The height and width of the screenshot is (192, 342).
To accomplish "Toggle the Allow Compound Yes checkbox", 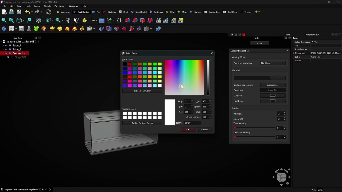I will (x=312, y=42).
